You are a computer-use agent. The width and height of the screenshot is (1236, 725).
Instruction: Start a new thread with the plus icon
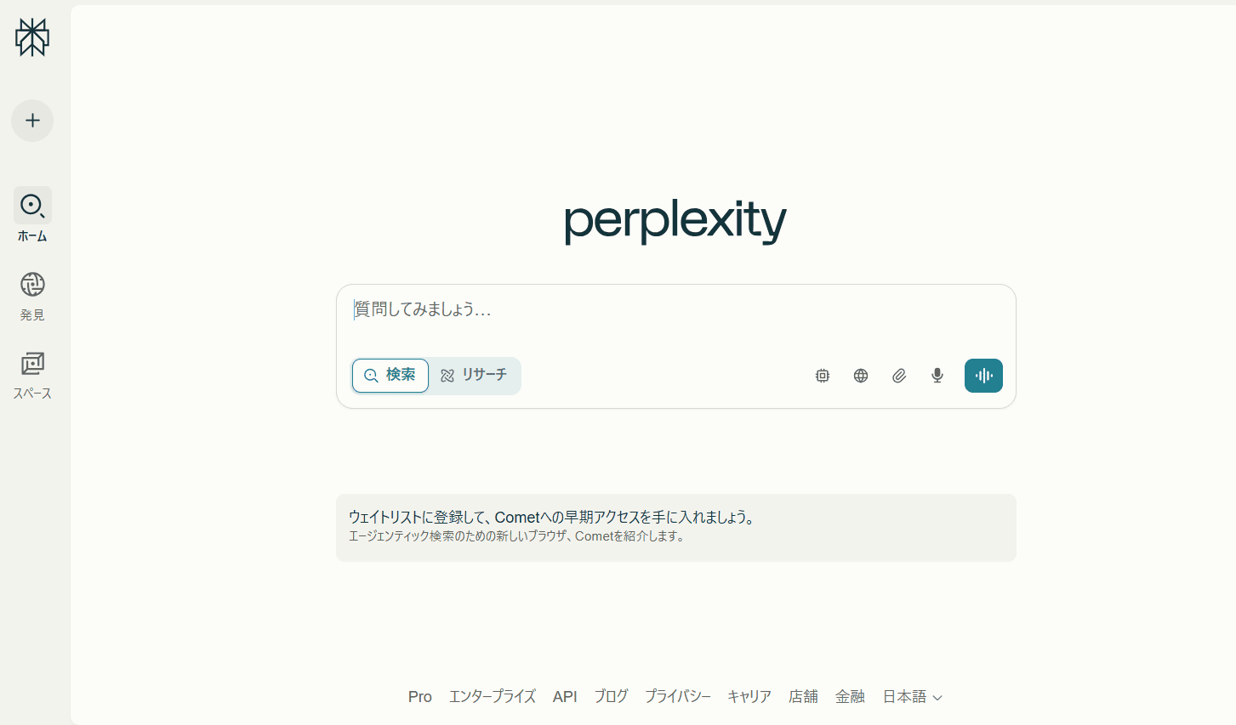[31, 120]
